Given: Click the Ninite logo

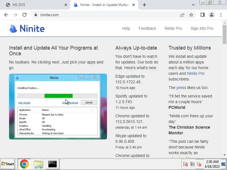Looking at the screenshot, I should (27, 29).
